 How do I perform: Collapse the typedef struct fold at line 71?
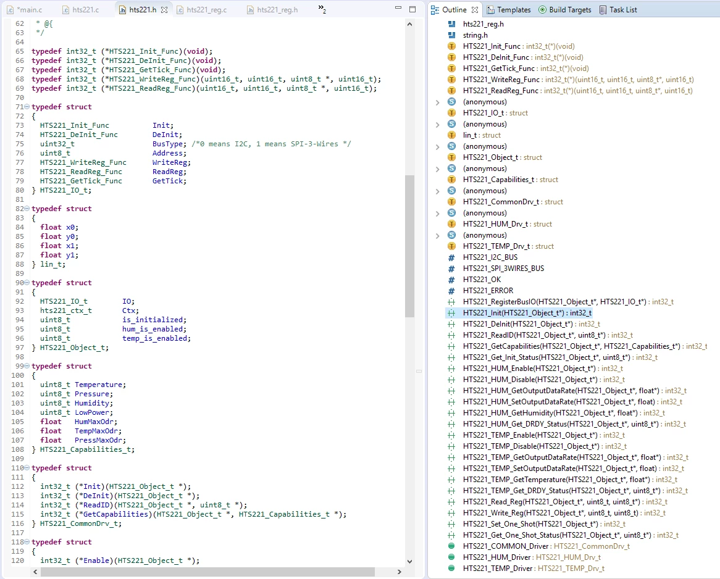(x=27, y=107)
